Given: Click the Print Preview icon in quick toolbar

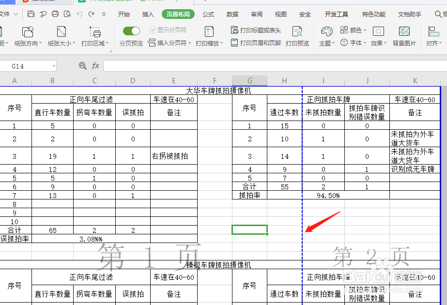Looking at the screenshot, I should tap(68, 14).
